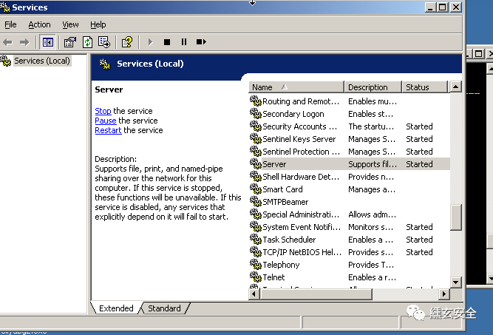Click the horizontal scrollbar left arrow

pyautogui.click(x=254, y=294)
